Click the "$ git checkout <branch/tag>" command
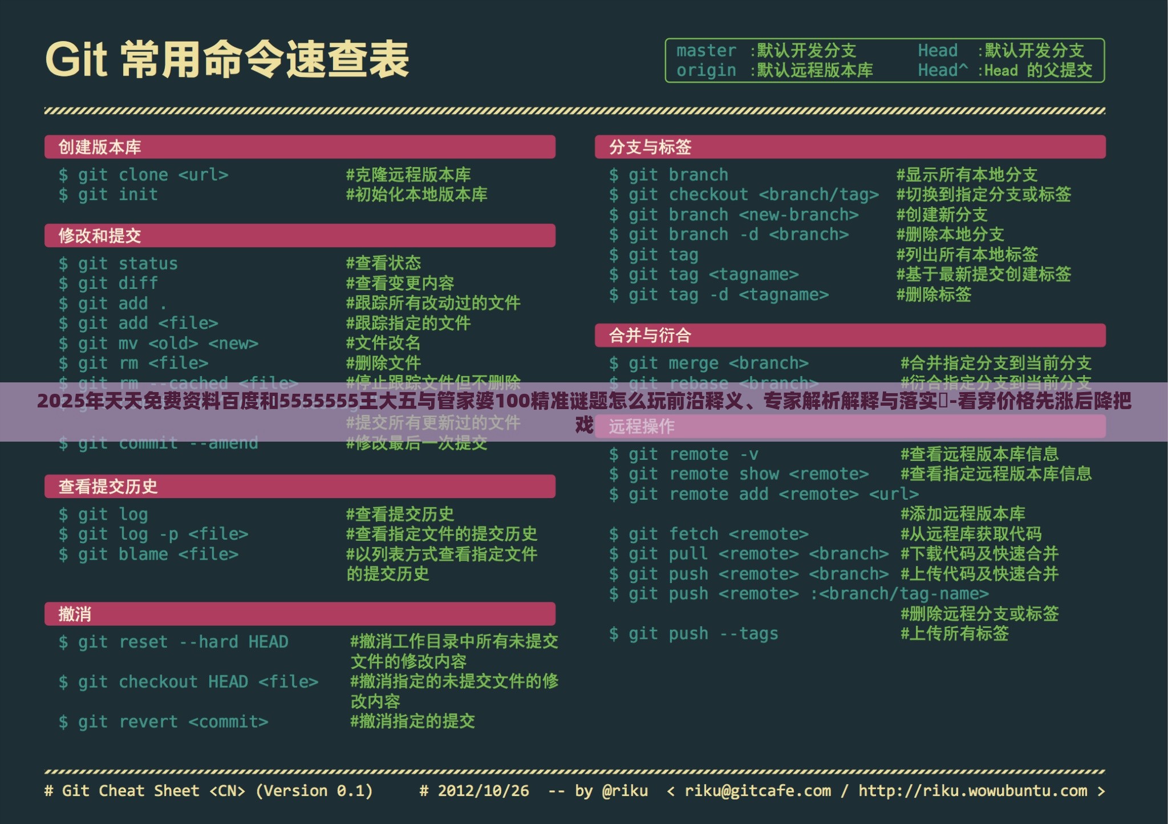Viewport: 1168px width, 824px height. coord(744,195)
